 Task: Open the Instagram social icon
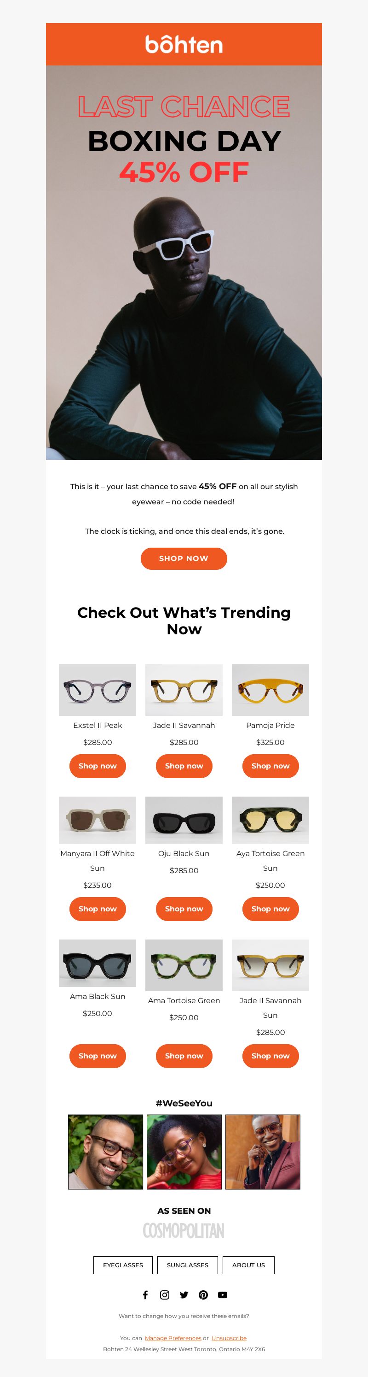(165, 1294)
